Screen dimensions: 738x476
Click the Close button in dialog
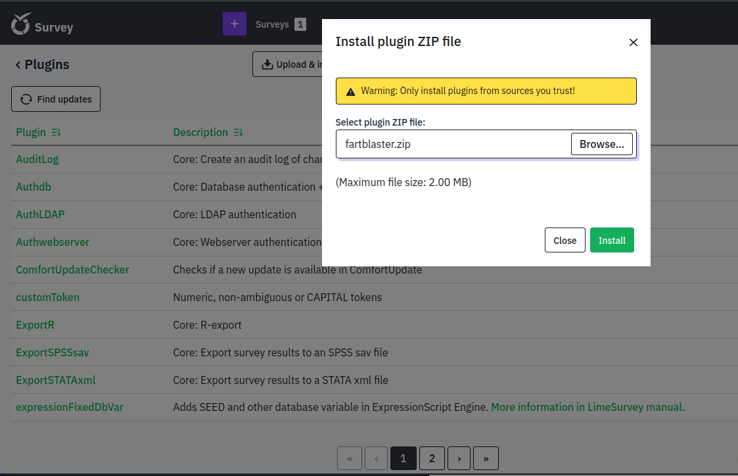(x=565, y=241)
